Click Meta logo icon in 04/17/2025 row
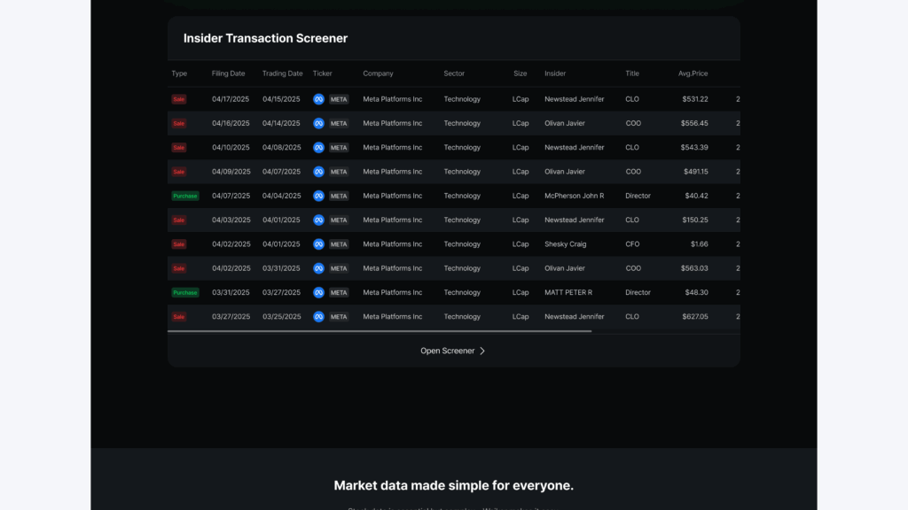Image resolution: width=908 pixels, height=510 pixels. tap(318, 99)
